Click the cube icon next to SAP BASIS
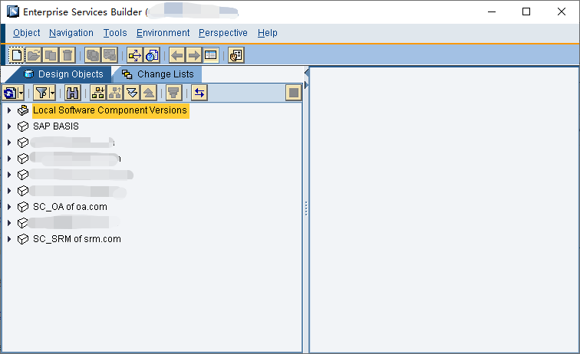This screenshot has height=354, width=580. tap(23, 126)
